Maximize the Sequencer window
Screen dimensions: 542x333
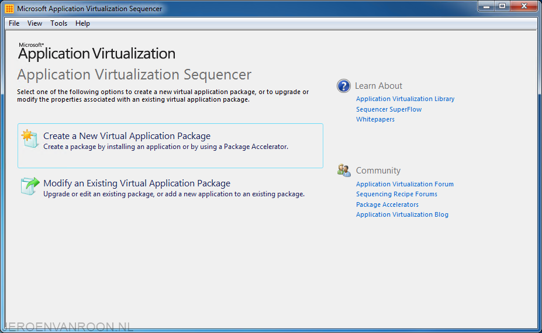tap(502, 6)
